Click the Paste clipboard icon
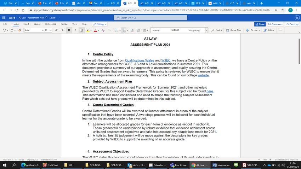 (x=12, y=30)
